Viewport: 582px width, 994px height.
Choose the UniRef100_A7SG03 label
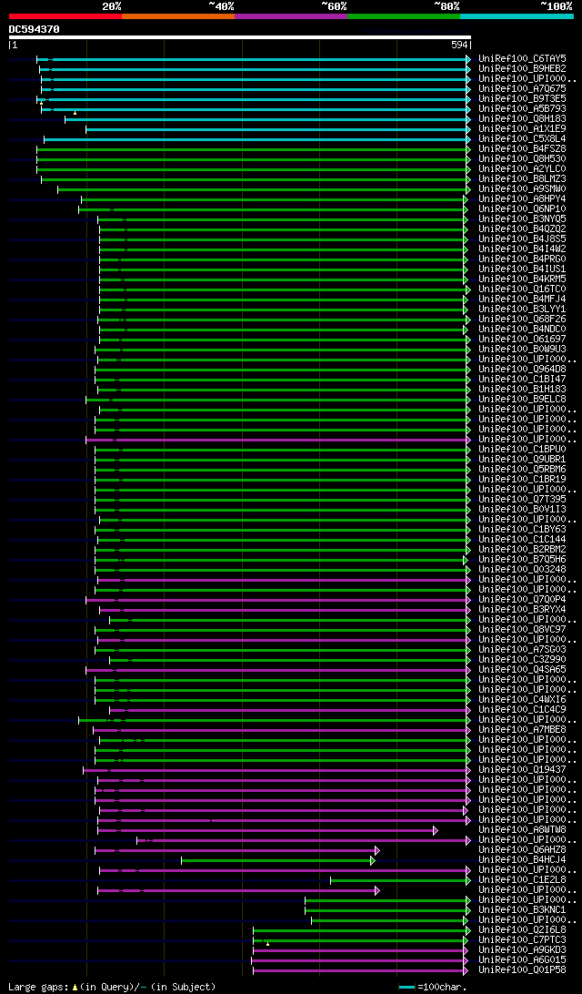pyautogui.click(x=523, y=650)
